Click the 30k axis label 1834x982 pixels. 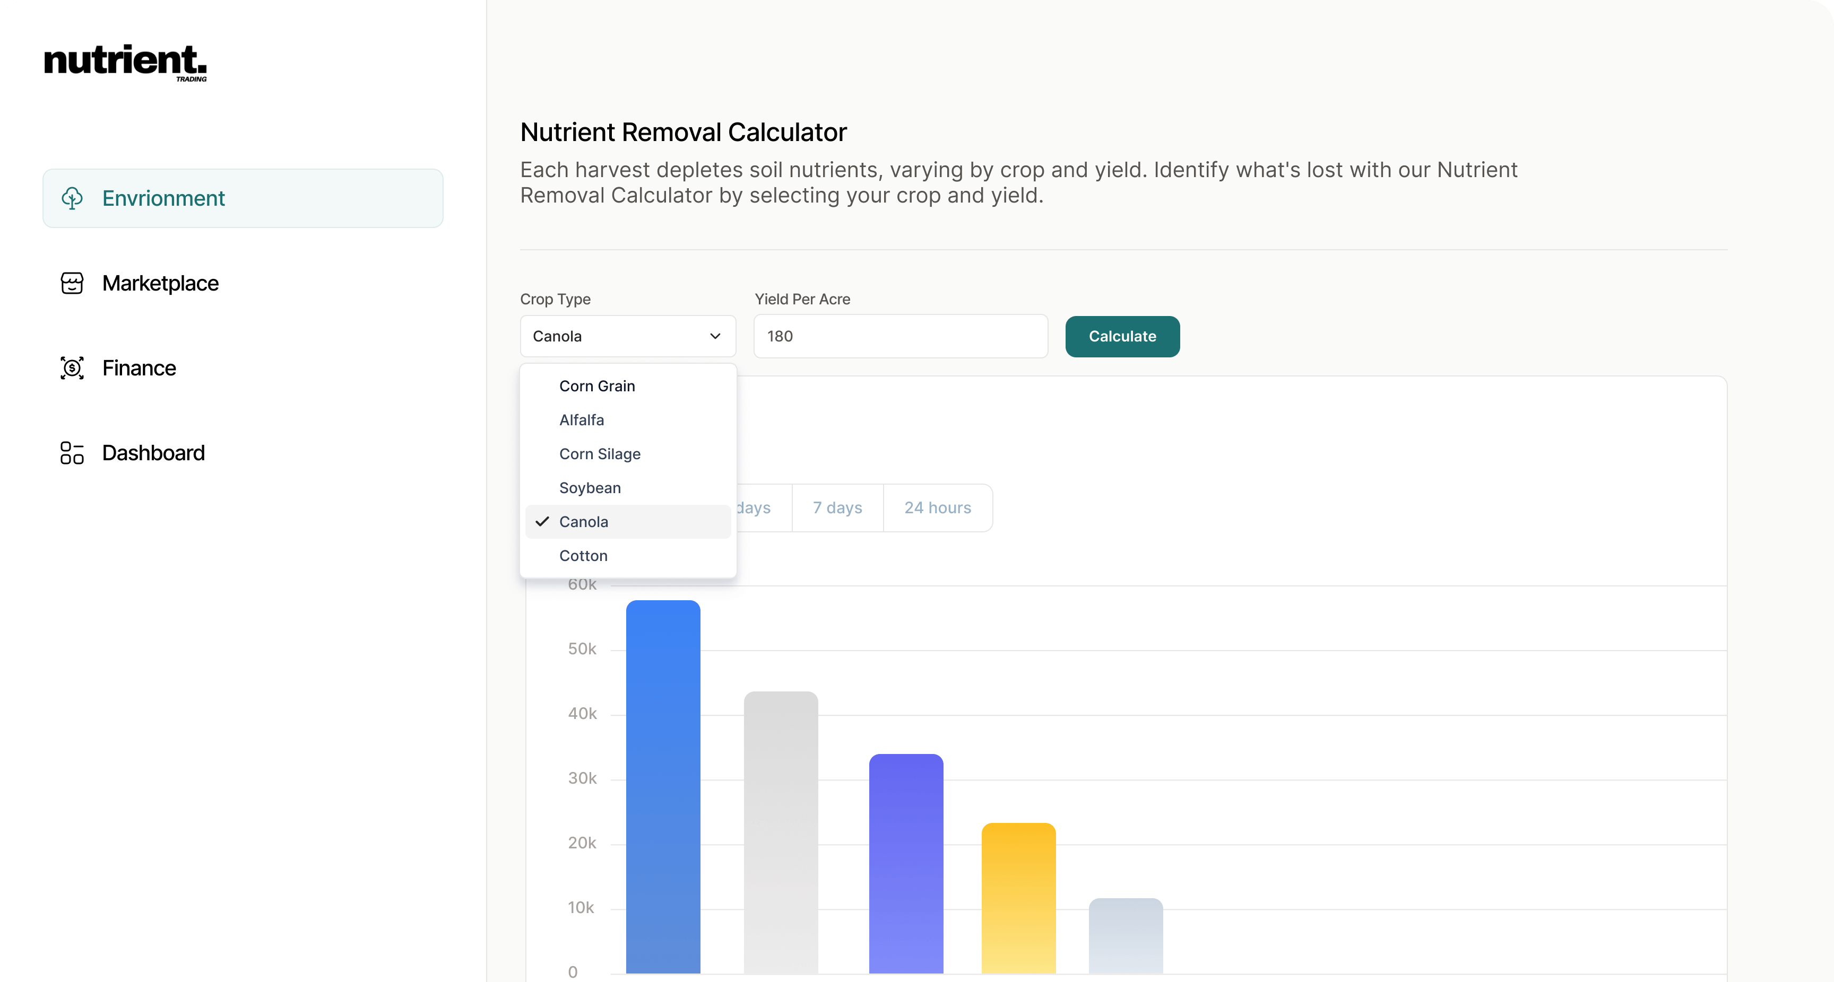tap(582, 778)
